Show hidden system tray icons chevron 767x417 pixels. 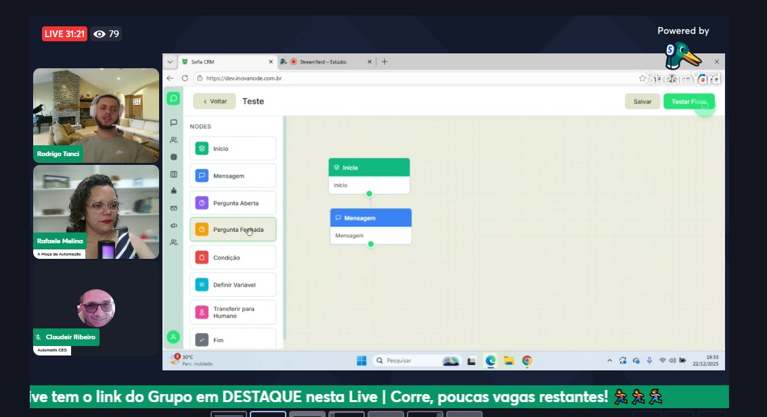[609, 361]
